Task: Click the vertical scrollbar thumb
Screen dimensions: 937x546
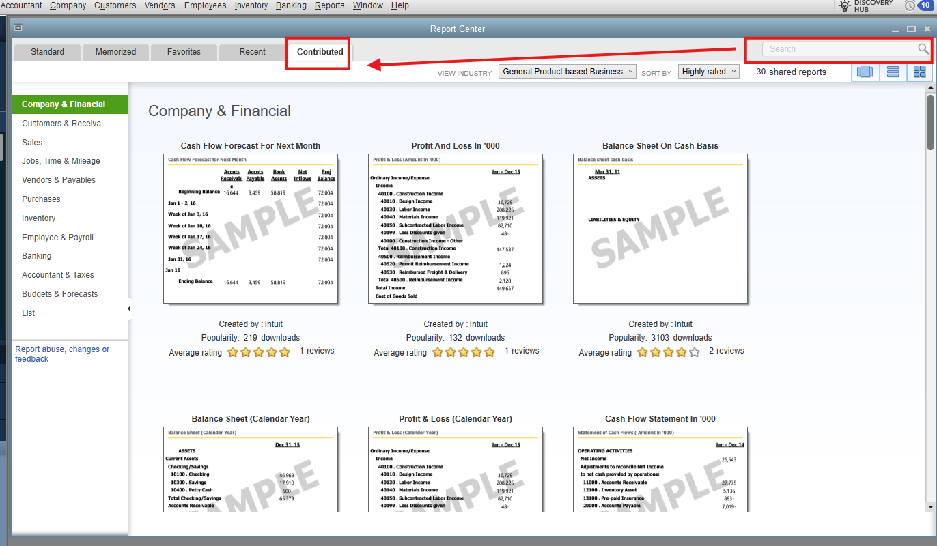Action: (x=930, y=123)
